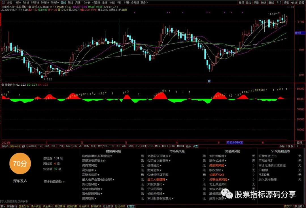The height and width of the screenshot is (208, 306).
Task: Switch to KDJ indicator
Action: click(x=137, y=146)
